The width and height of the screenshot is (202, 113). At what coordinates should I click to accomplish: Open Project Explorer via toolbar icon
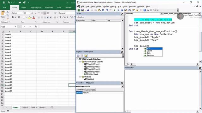[x=130, y=10]
